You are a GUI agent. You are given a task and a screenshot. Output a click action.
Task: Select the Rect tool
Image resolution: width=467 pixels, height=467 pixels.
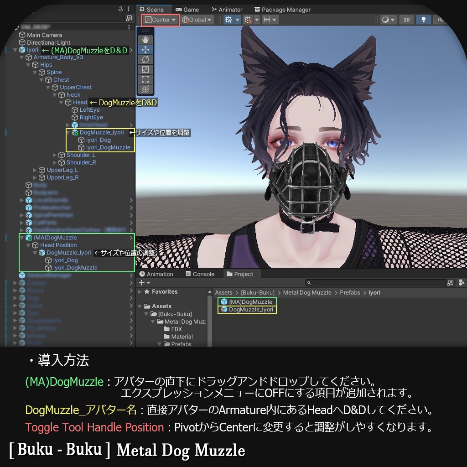tap(145, 79)
